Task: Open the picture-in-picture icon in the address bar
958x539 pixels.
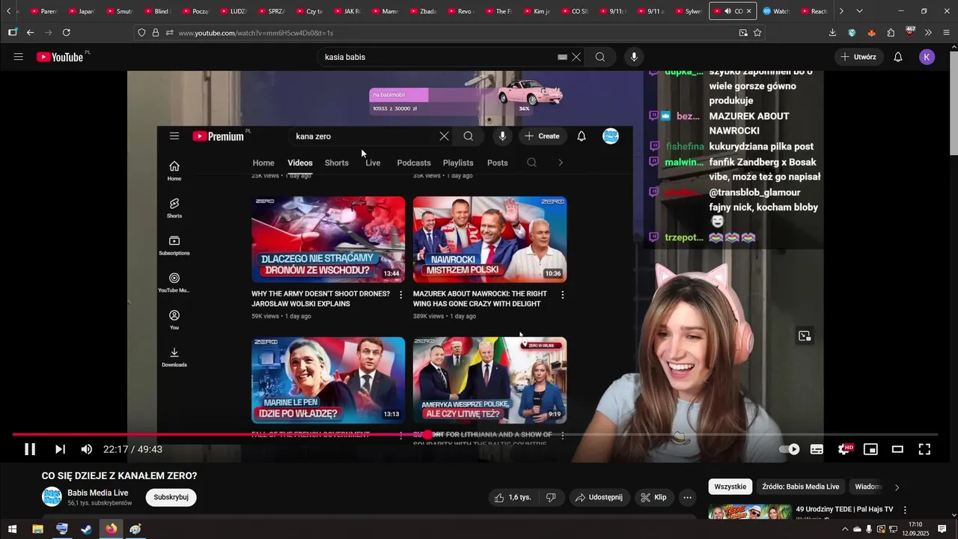Action: (743, 33)
